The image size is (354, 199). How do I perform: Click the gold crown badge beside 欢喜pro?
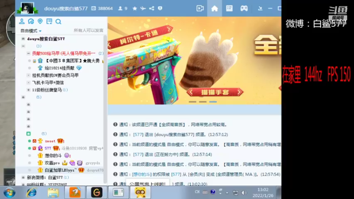pos(65,163)
